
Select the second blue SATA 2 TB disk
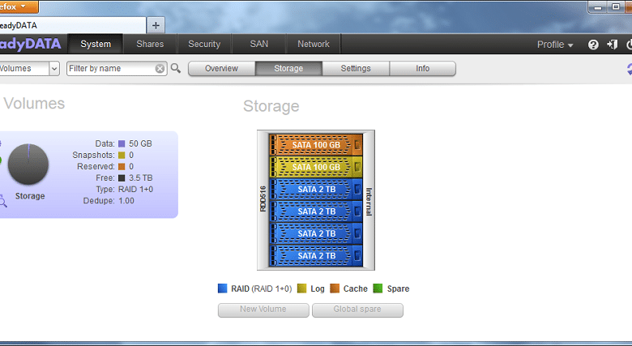316,211
